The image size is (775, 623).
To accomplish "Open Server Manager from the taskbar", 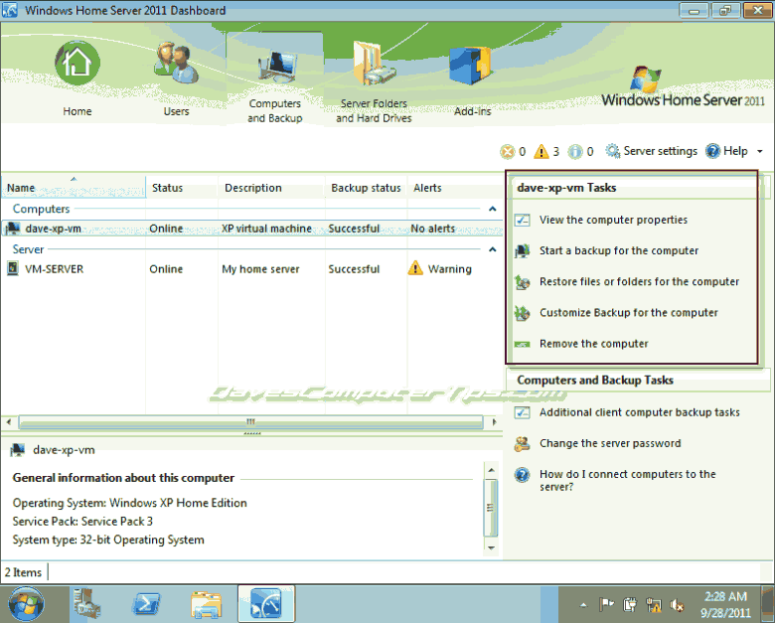I will point(87,603).
